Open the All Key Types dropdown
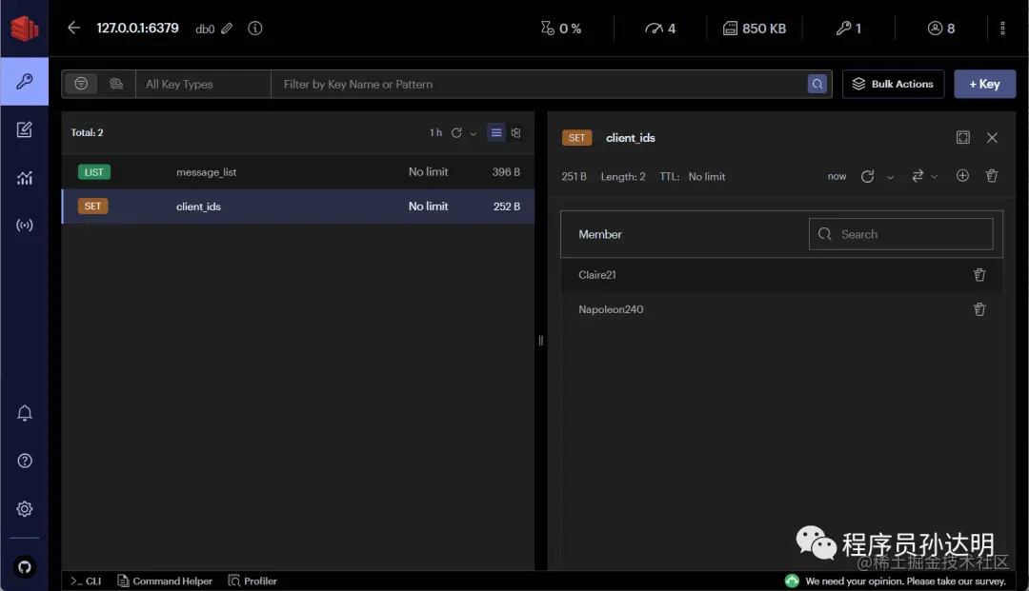 [x=204, y=84]
